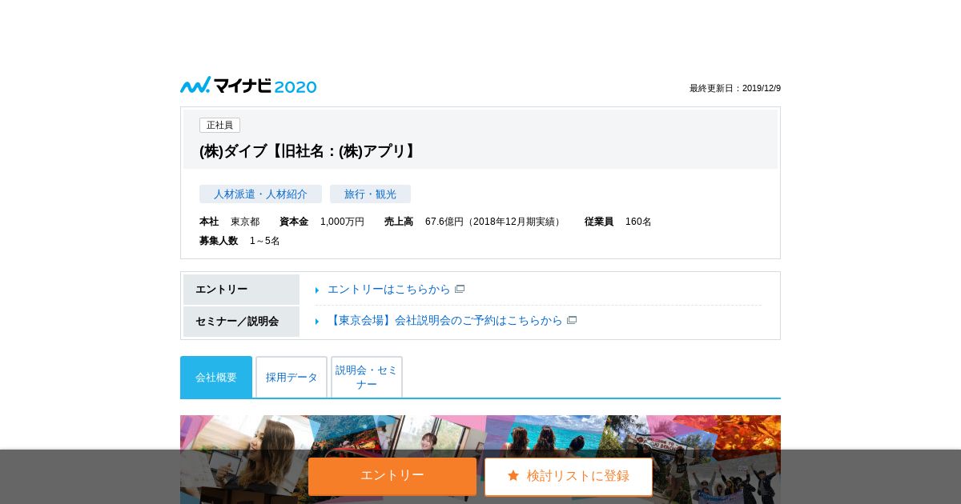
Task: Click the company photo collage banner
Action: pos(480,459)
